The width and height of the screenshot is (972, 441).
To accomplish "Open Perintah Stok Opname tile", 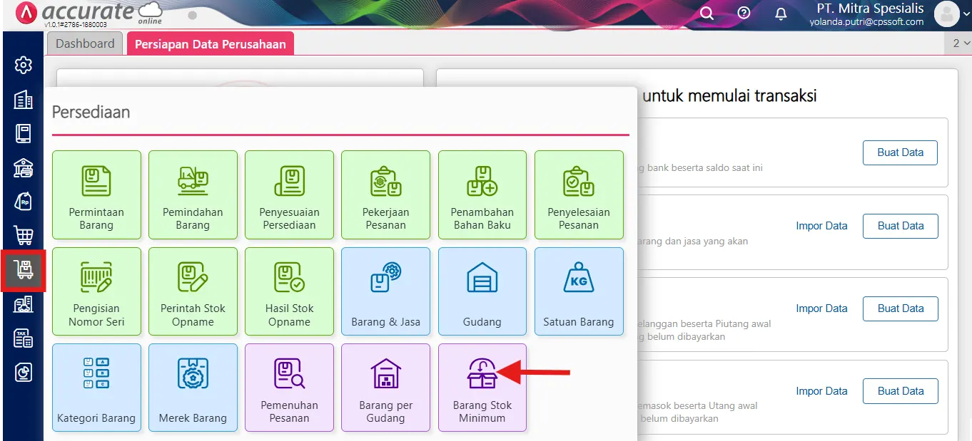I will (193, 291).
